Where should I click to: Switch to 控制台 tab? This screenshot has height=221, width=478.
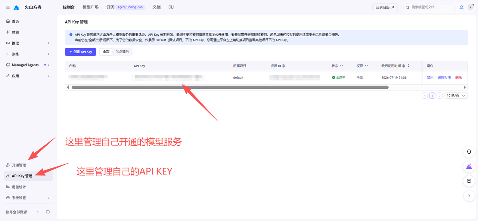point(69,7)
